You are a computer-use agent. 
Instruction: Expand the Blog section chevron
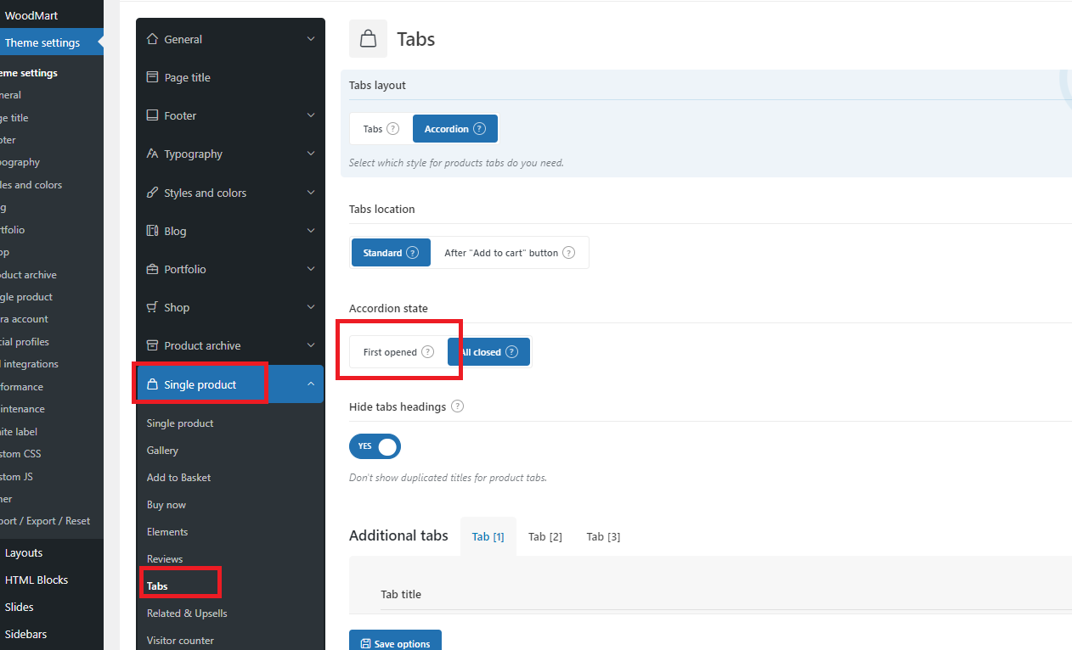pyautogui.click(x=311, y=231)
